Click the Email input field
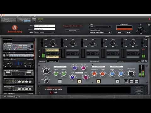The height and width of the screenshot is (113, 151). 45,26
